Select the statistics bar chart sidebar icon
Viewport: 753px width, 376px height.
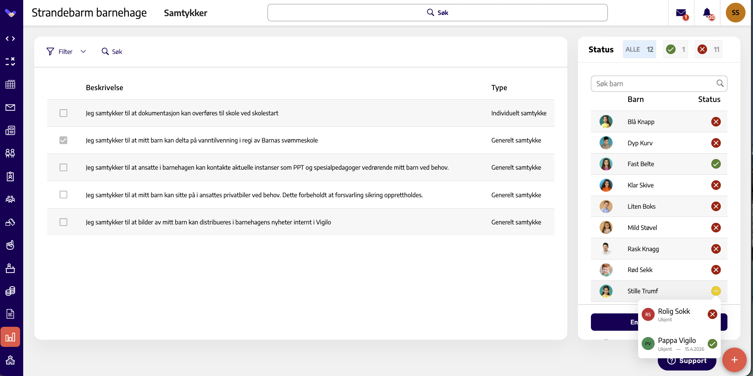(11, 337)
